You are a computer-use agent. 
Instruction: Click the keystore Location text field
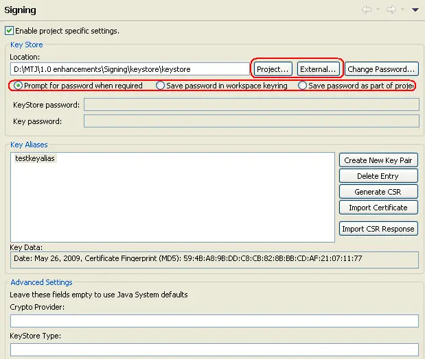click(x=130, y=69)
